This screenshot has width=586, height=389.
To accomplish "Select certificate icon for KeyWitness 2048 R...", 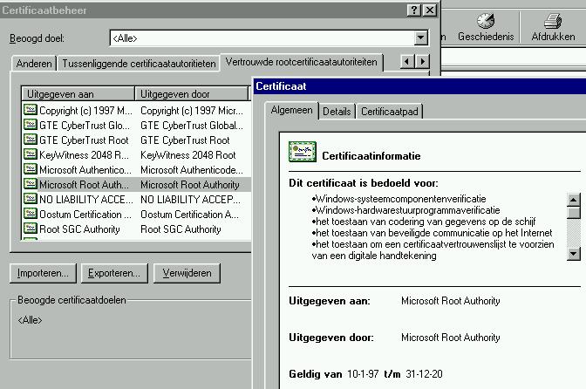I will tap(31, 154).
